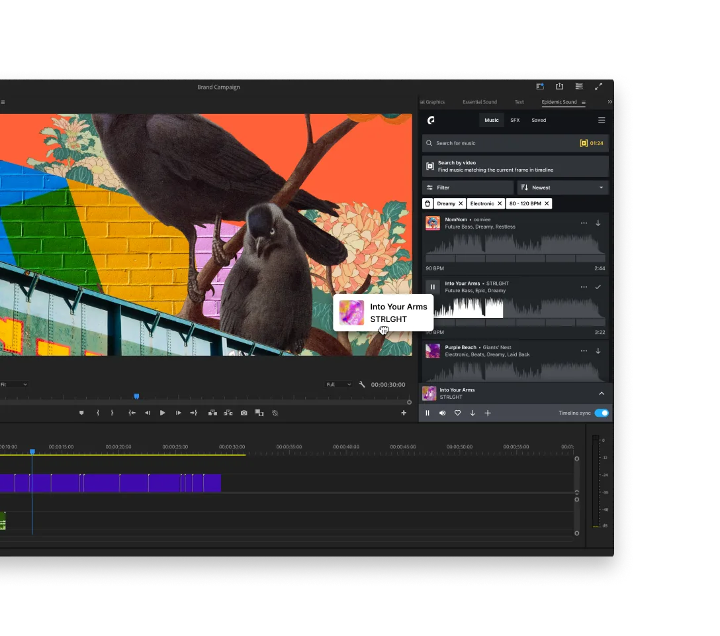This screenshot has width=720, height=636.
Task: Pause playback in the bottom player bar
Action: [427, 413]
